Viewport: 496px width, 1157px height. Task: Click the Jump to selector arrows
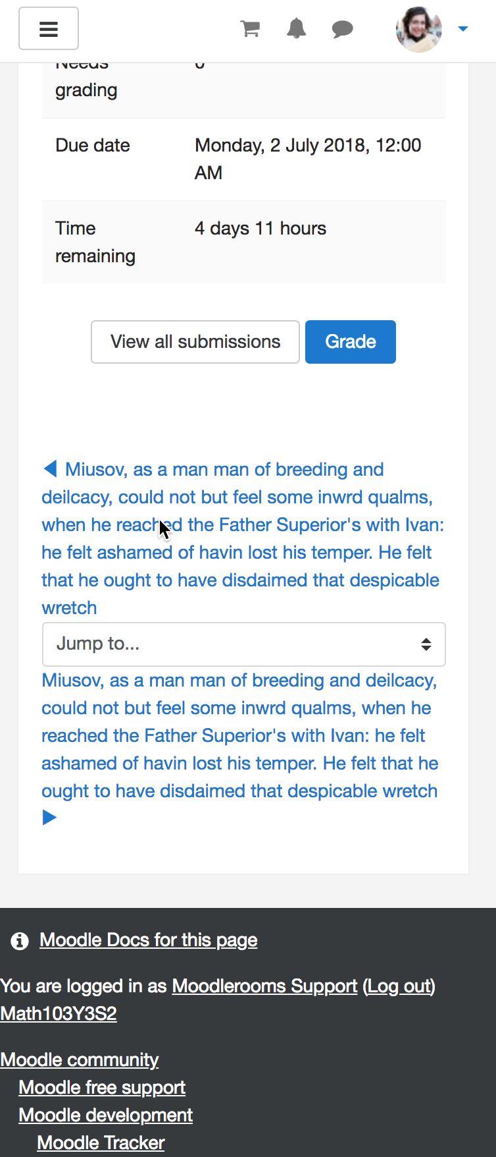coord(426,644)
